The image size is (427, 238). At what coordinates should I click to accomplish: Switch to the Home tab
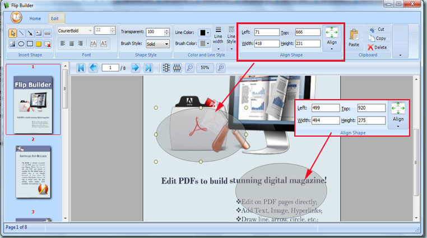tap(35, 18)
